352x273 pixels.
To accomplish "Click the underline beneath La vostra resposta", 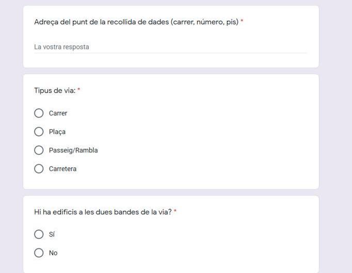I will [170, 53].
